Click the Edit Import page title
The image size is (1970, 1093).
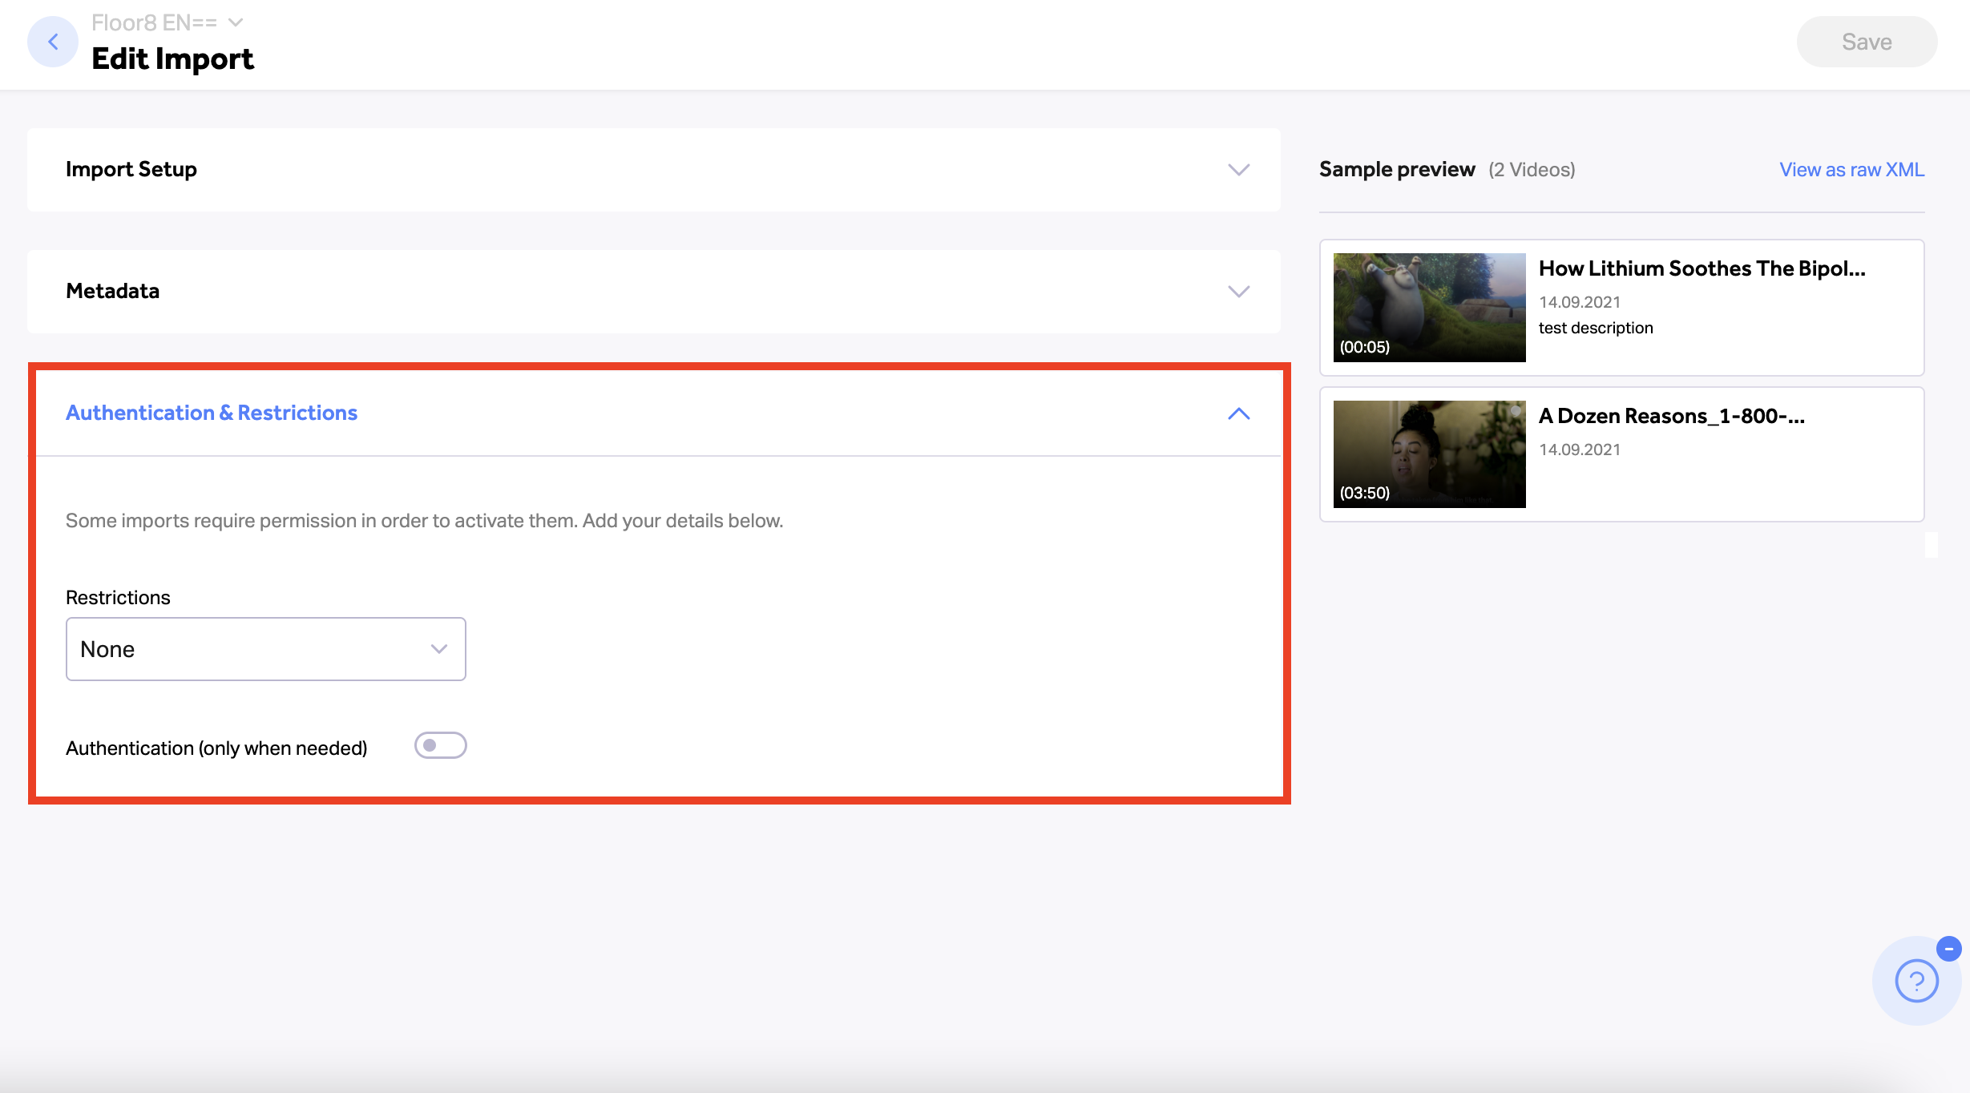pyautogui.click(x=172, y=59)
